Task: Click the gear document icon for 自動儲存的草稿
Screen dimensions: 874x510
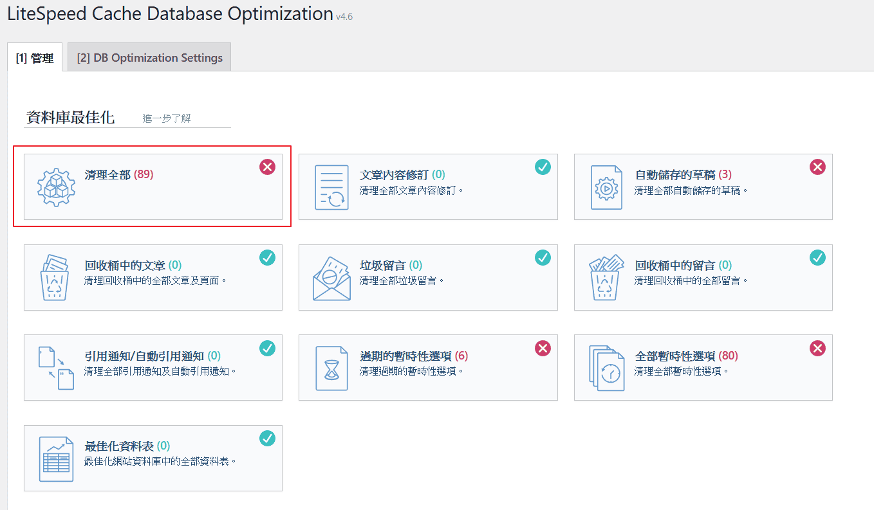Action: coord(606,187)
